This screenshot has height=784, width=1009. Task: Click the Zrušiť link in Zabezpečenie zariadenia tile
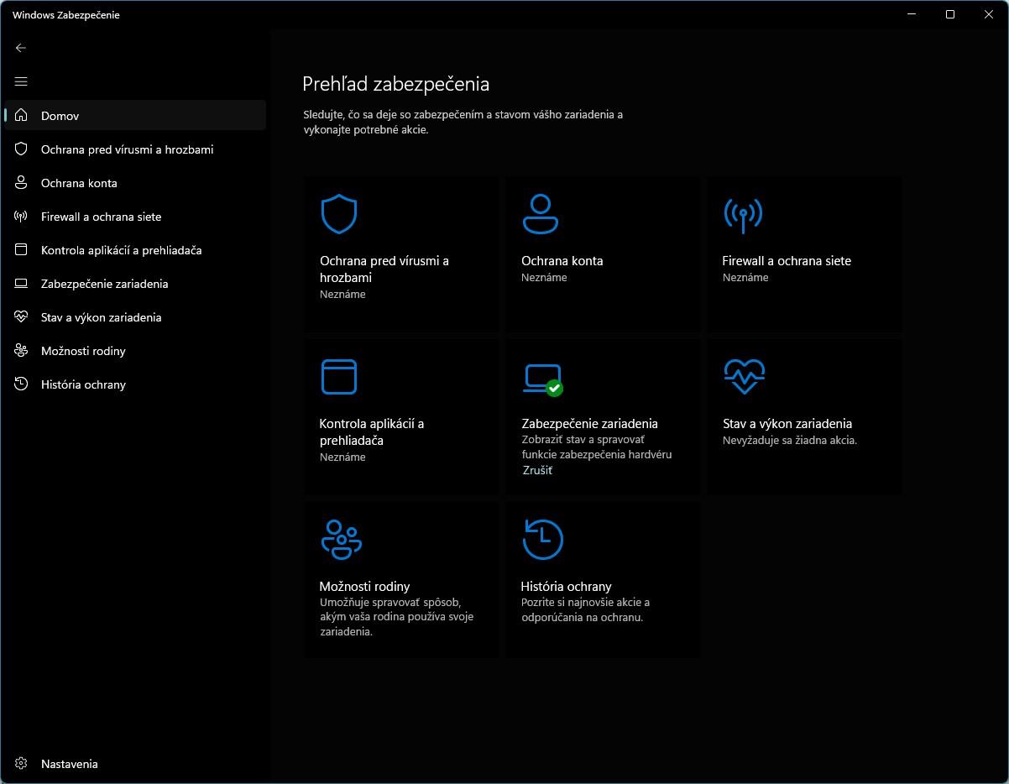[537, 470]
